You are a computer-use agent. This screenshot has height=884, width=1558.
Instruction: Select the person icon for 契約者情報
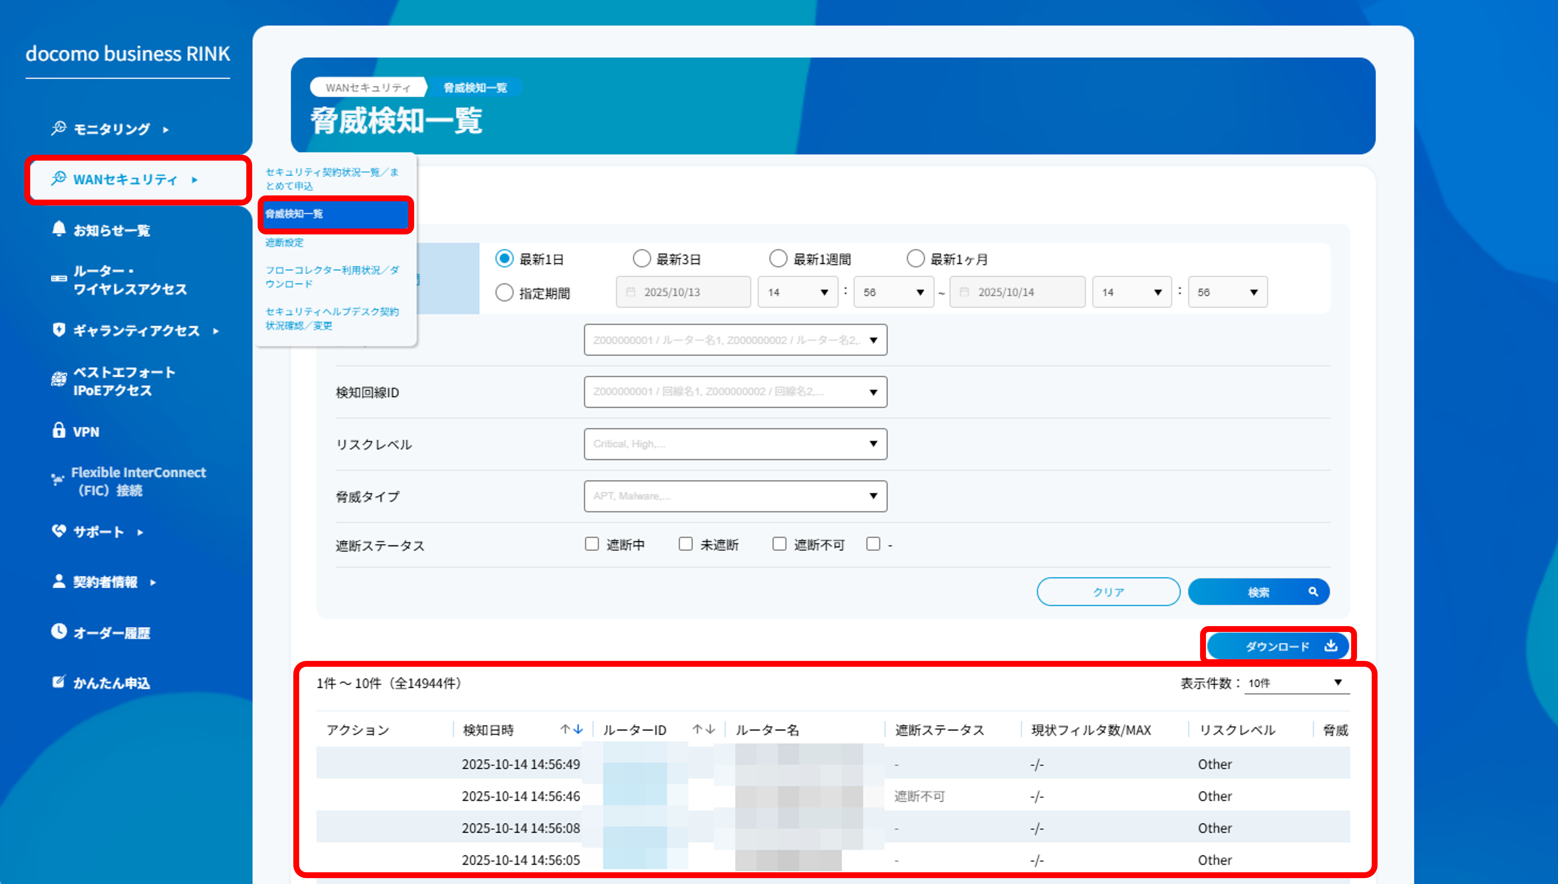pyautogui.click(x=58, y=581)
